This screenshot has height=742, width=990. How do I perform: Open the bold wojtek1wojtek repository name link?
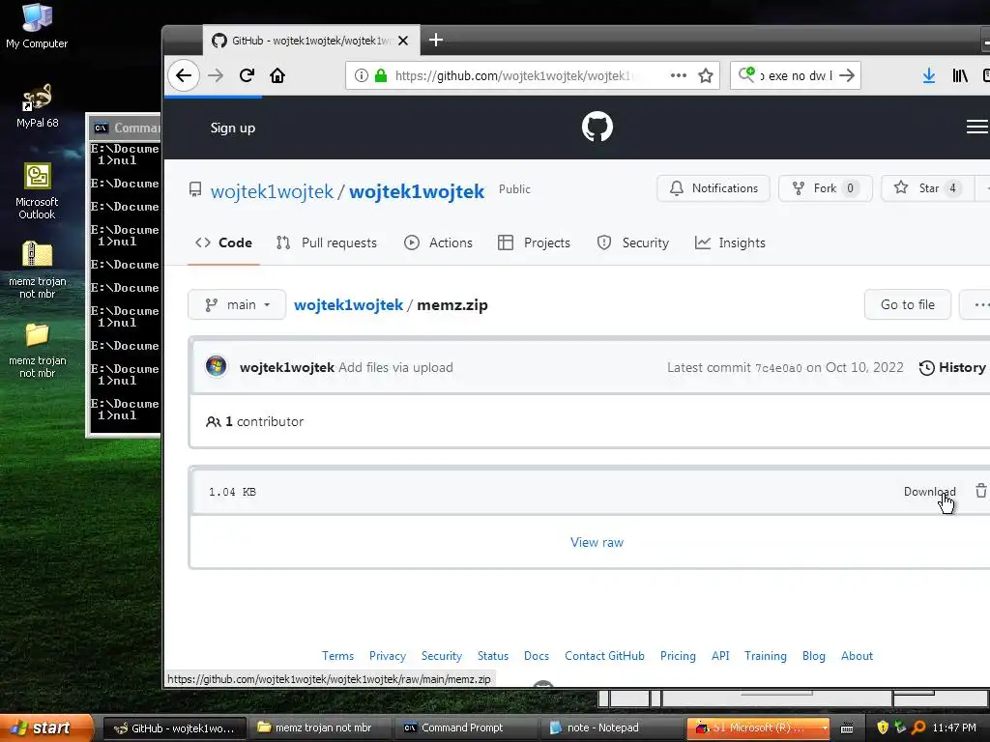tap(417, 191)
